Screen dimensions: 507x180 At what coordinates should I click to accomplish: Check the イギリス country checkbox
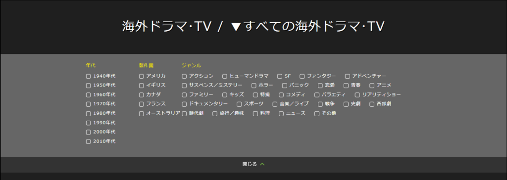[x=141, y=86]
